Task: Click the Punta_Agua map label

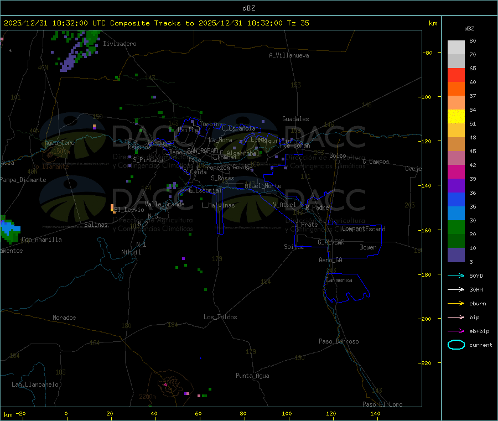Action: (x=252, y=376)
